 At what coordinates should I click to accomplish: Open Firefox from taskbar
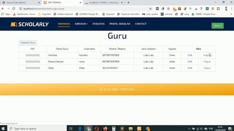tap(105, 128)
